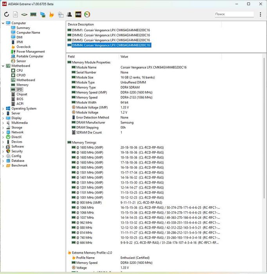Collapse the Motherboard tree node
This screenshot has width=267, height=274.
[x=3, y=66]
